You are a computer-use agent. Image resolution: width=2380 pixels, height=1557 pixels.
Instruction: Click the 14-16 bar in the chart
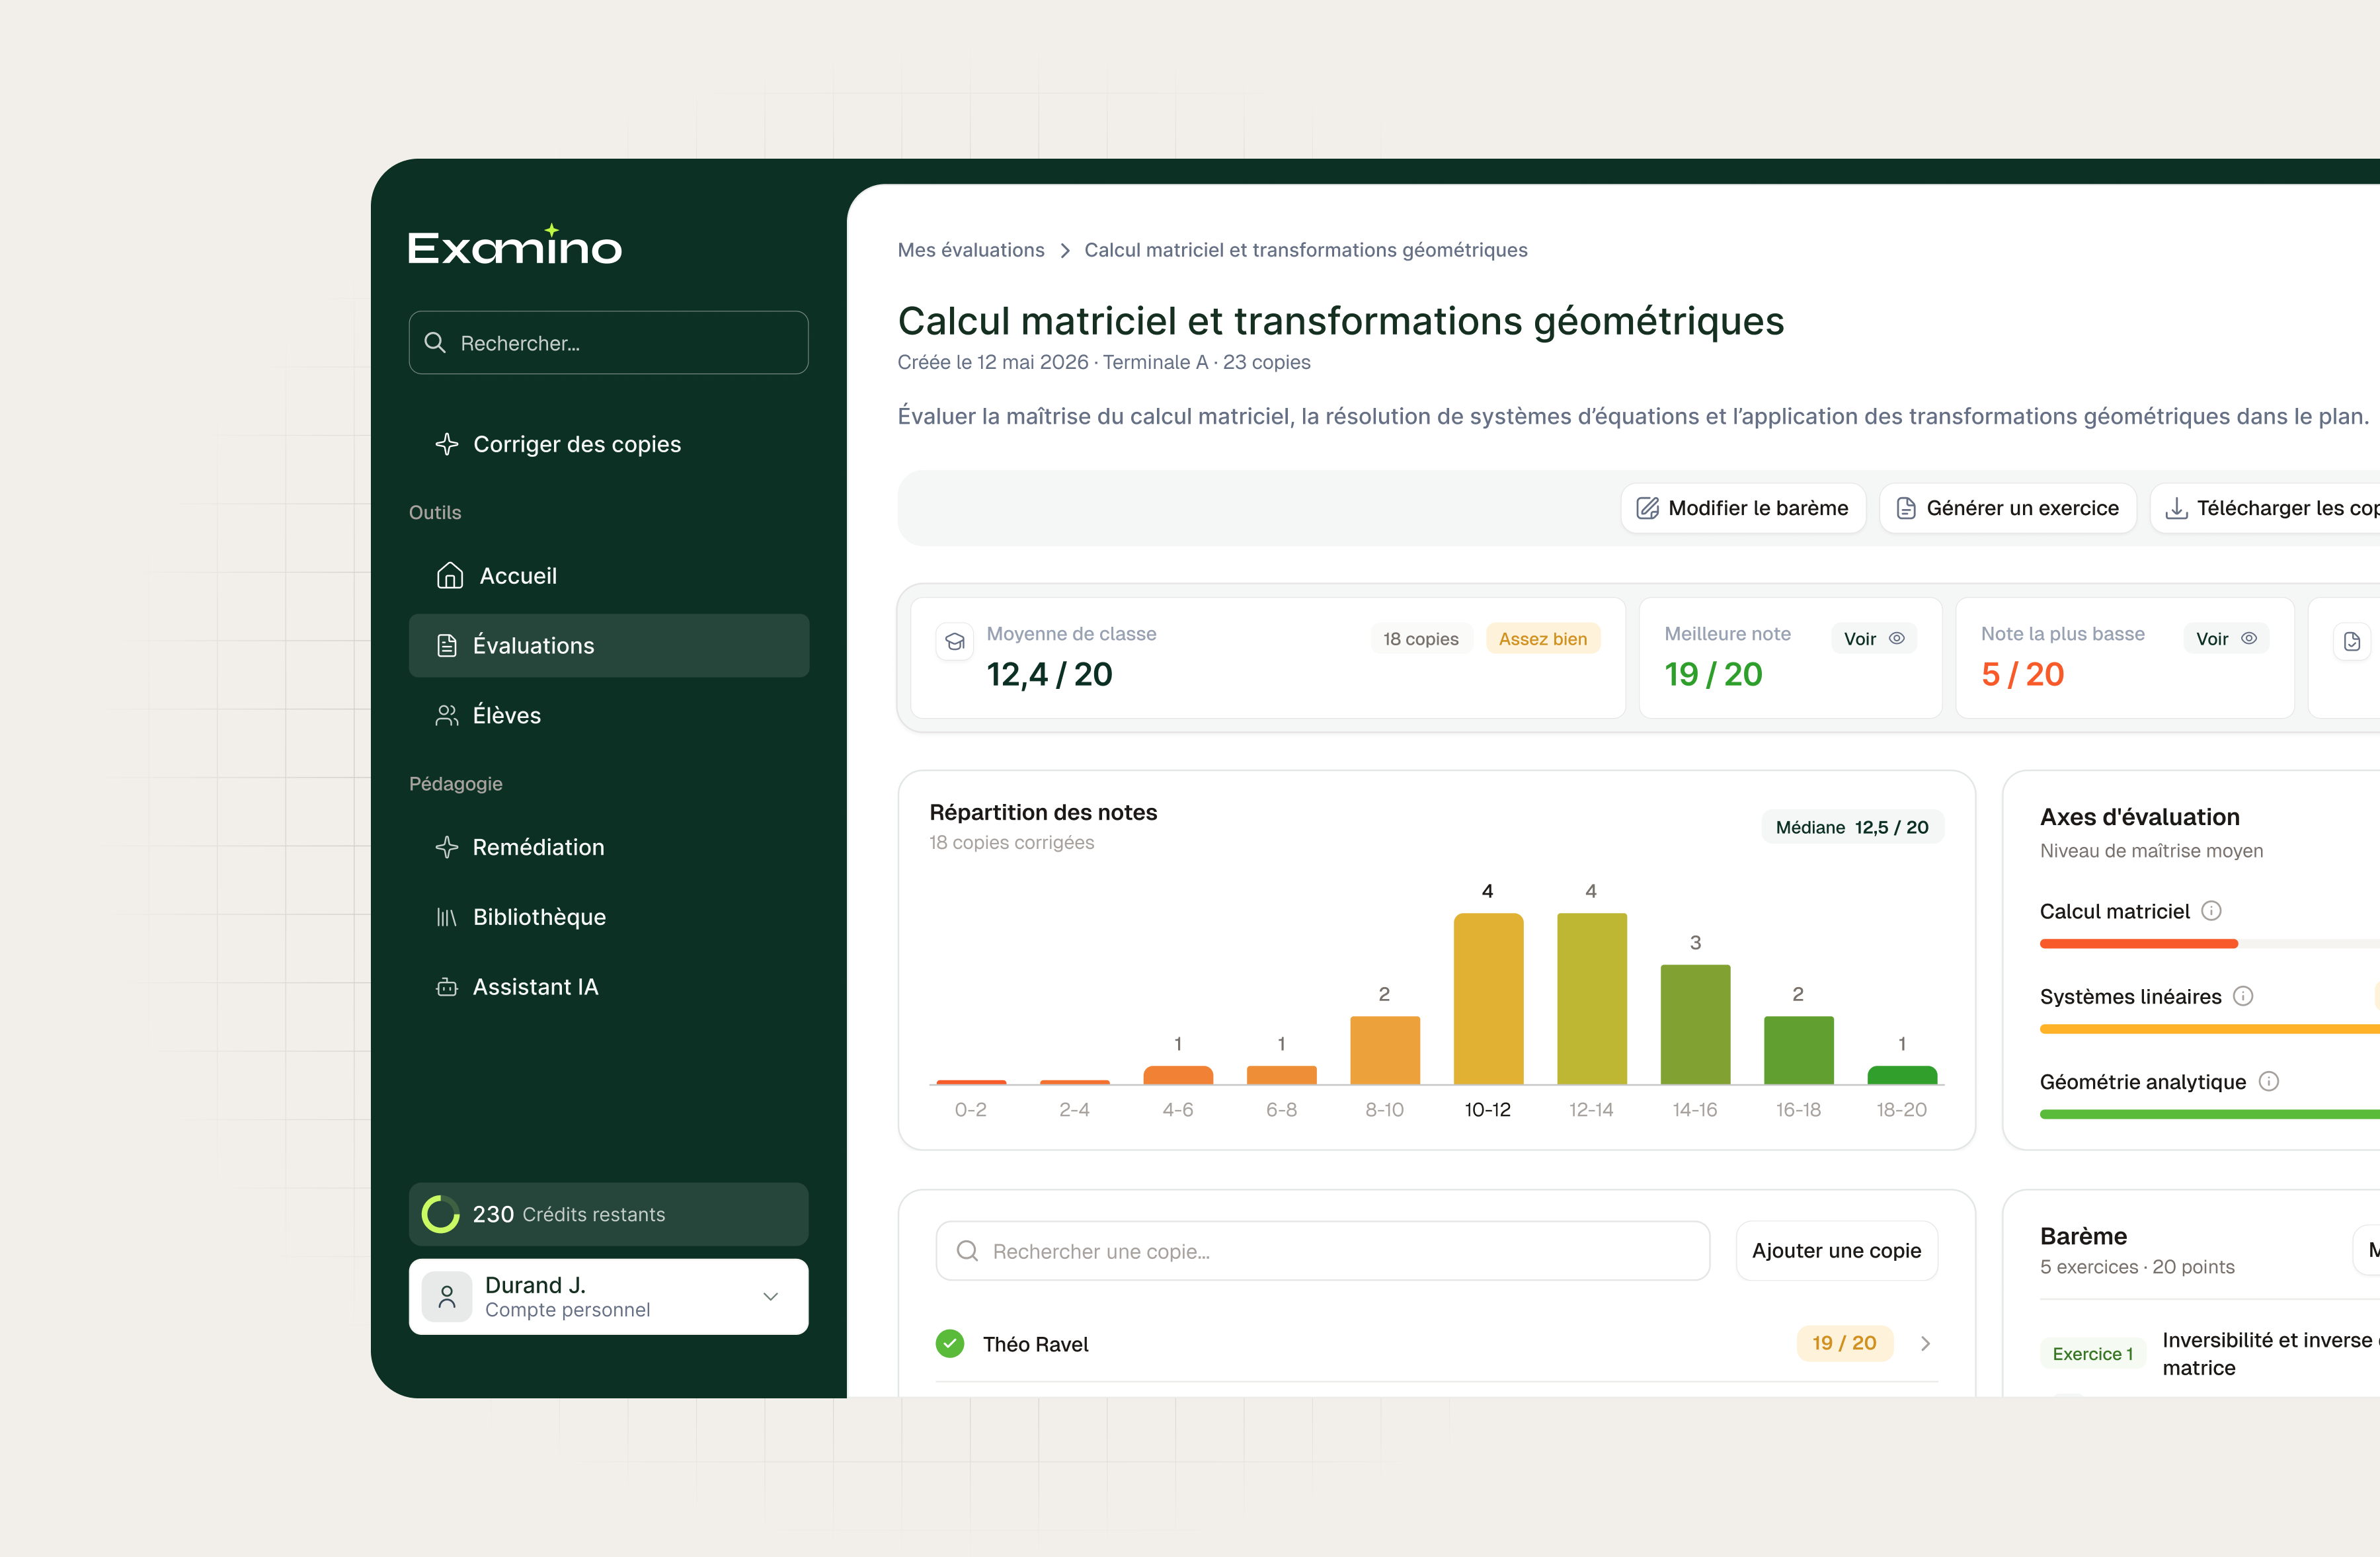pos(1695,1024)
